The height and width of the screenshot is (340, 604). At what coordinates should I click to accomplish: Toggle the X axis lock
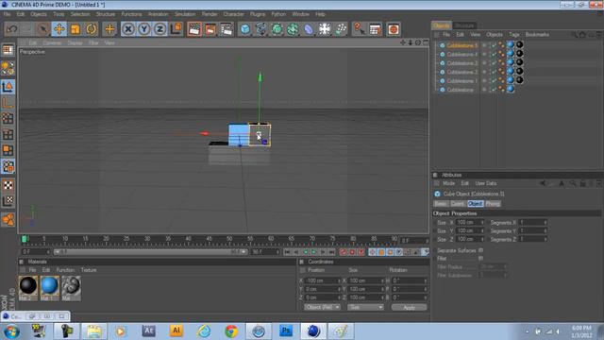(128, 29)
